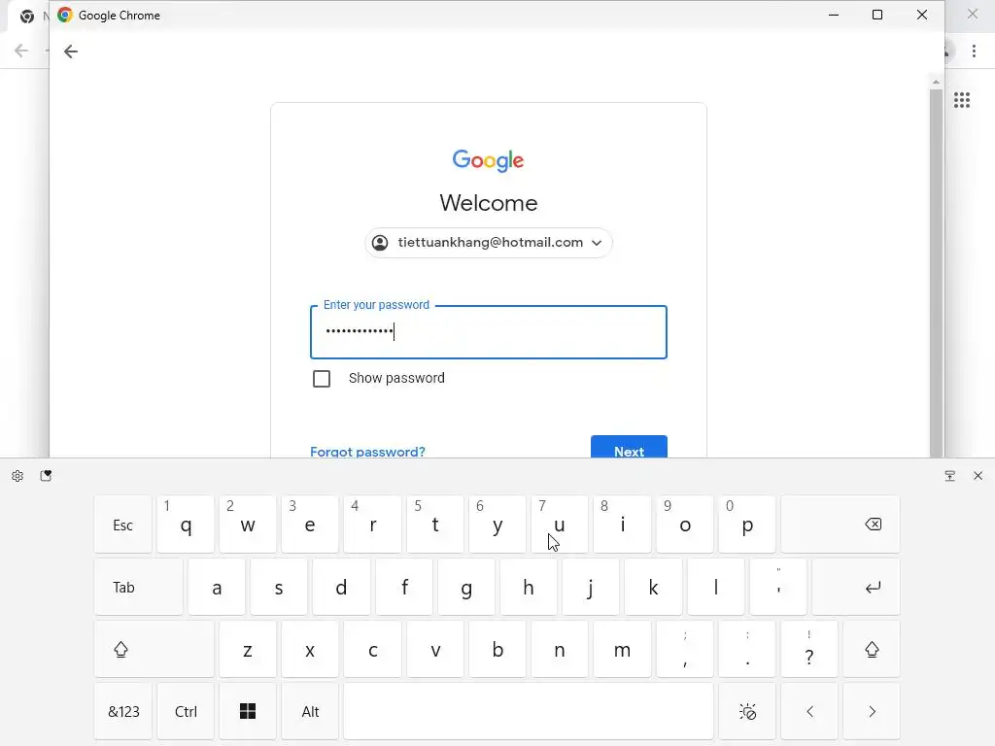995x746 pixels.
Task: Tap the v key
Action: tap(434, 649)
